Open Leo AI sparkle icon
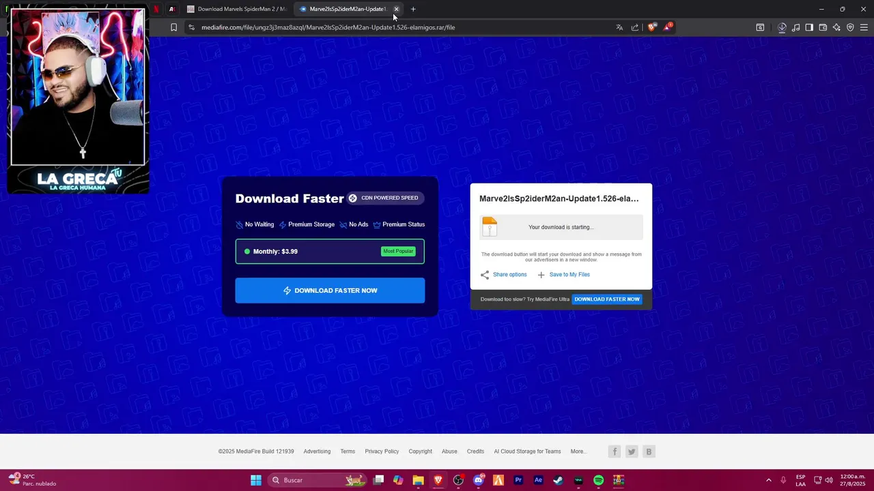874x491 pixels. [836, 27]
